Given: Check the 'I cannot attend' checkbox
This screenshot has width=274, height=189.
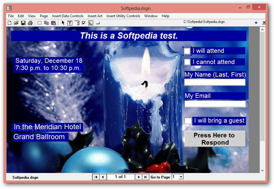Looking at the screenshot, I should pos(187,62).
